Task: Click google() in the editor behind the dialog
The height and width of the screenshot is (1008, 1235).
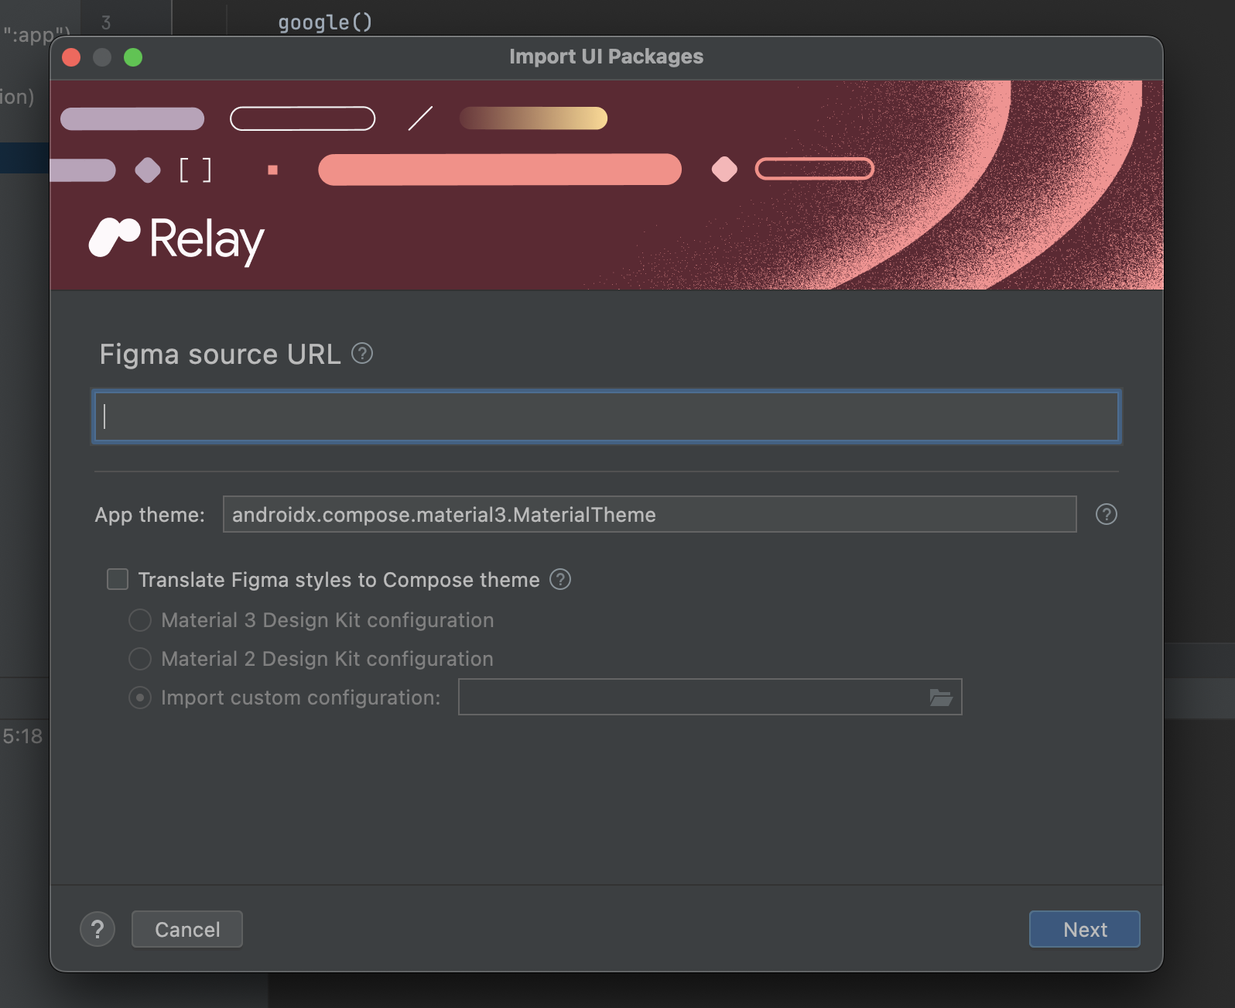Action: pyautogui.click(x=325, y=22)
